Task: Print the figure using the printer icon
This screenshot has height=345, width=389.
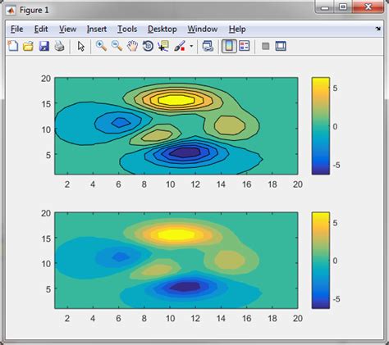Action: click(59, 46)
